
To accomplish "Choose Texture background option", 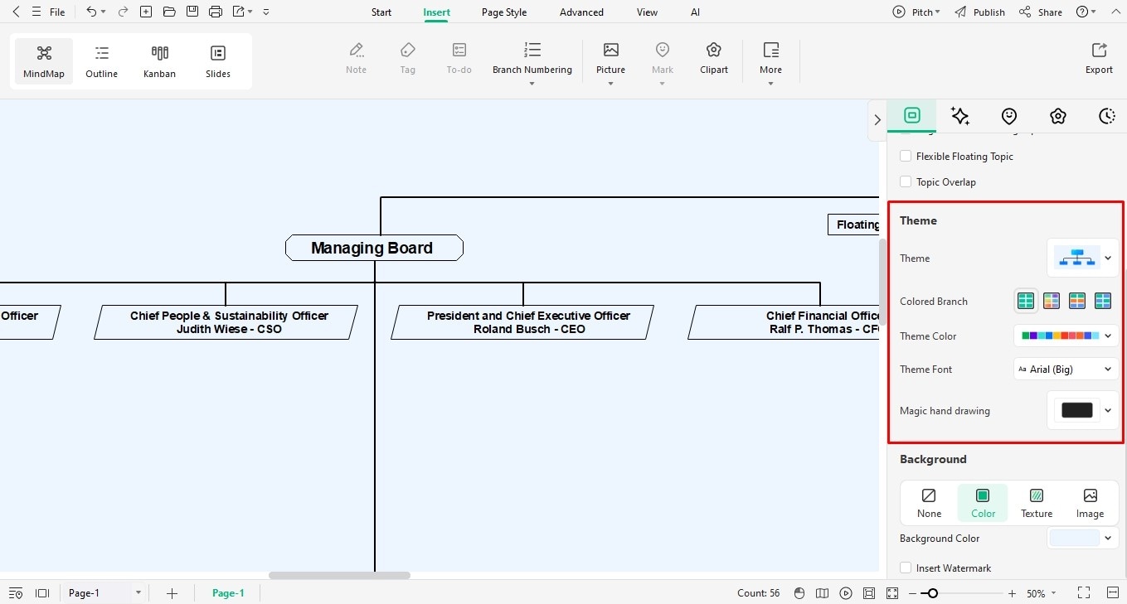I will 1037,503.
